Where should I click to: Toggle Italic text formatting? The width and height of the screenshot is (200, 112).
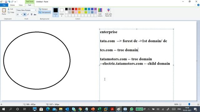click(28, 15)
